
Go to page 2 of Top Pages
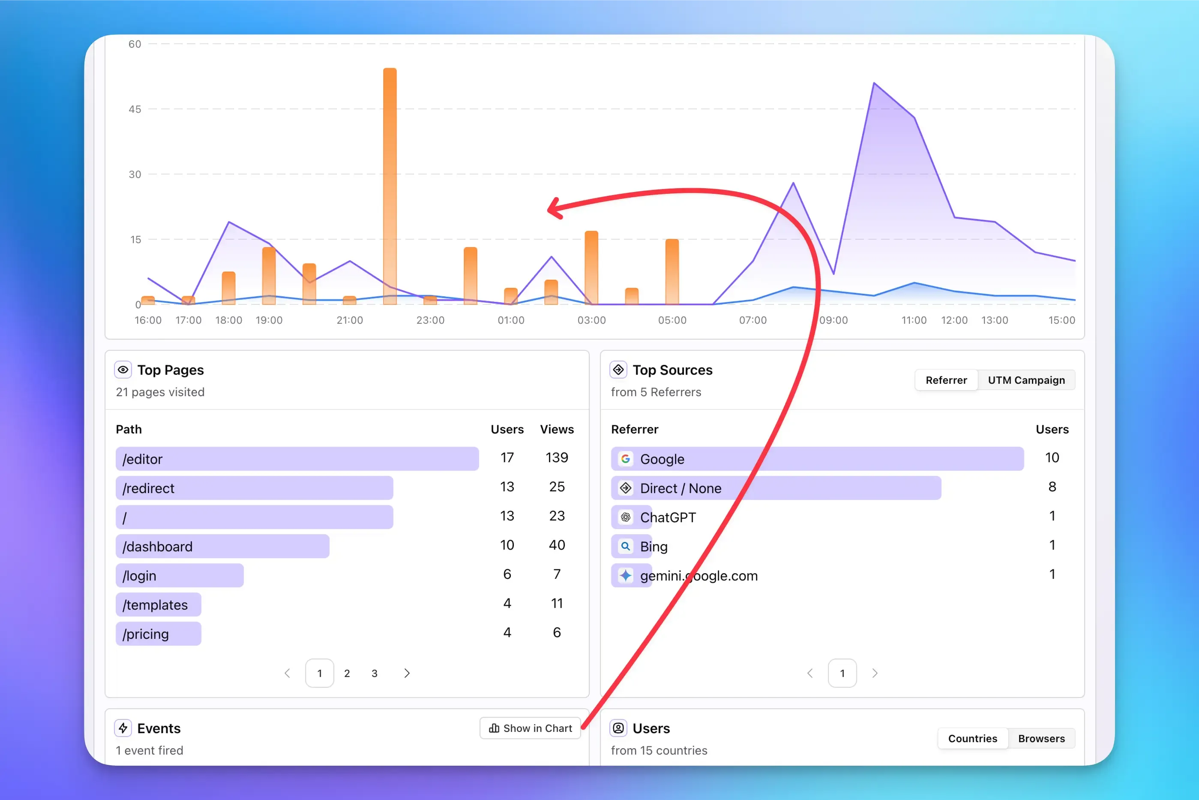(347, 673)
